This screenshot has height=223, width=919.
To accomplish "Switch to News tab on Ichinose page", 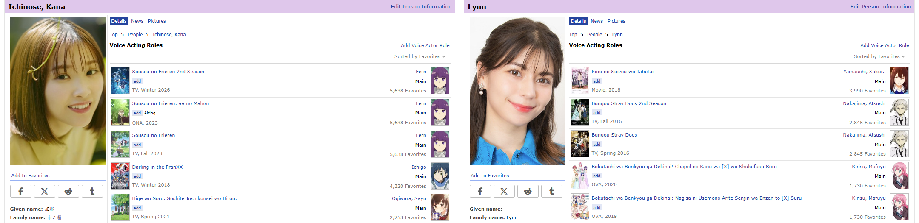I will pyautogui.click(x=137, y=21).
